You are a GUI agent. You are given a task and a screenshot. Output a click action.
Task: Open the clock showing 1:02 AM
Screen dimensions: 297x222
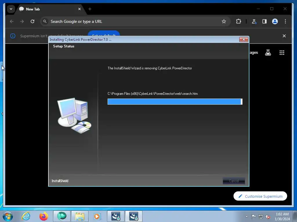click(x=282, y=217)
